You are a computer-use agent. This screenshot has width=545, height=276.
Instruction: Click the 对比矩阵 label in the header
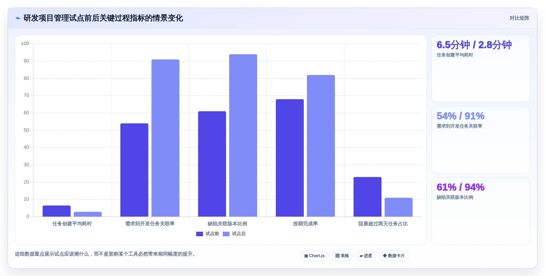click(519, 18)
